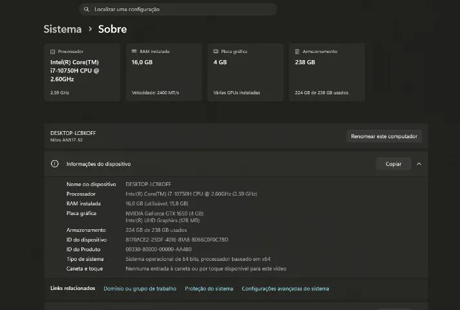Click the 'RAM instalada' label in device info
The height and width of the screenshot is (310, 460).
click(83, 203)
